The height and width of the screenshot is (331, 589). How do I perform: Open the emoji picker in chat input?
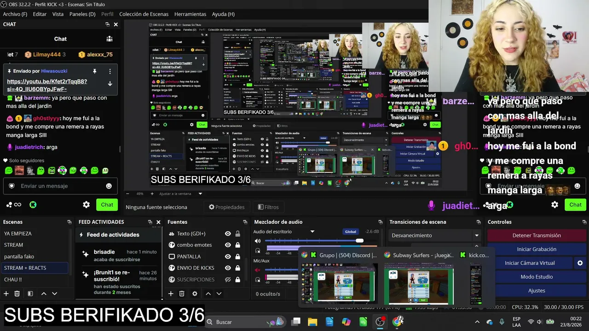pyautogui.click(x=109, y=186)
